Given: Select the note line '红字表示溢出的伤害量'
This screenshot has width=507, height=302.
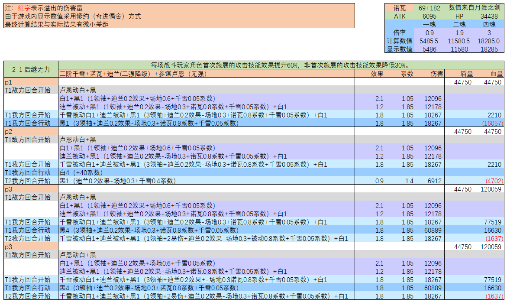Looking at the screenshot, I should click(x=50, y=8).
